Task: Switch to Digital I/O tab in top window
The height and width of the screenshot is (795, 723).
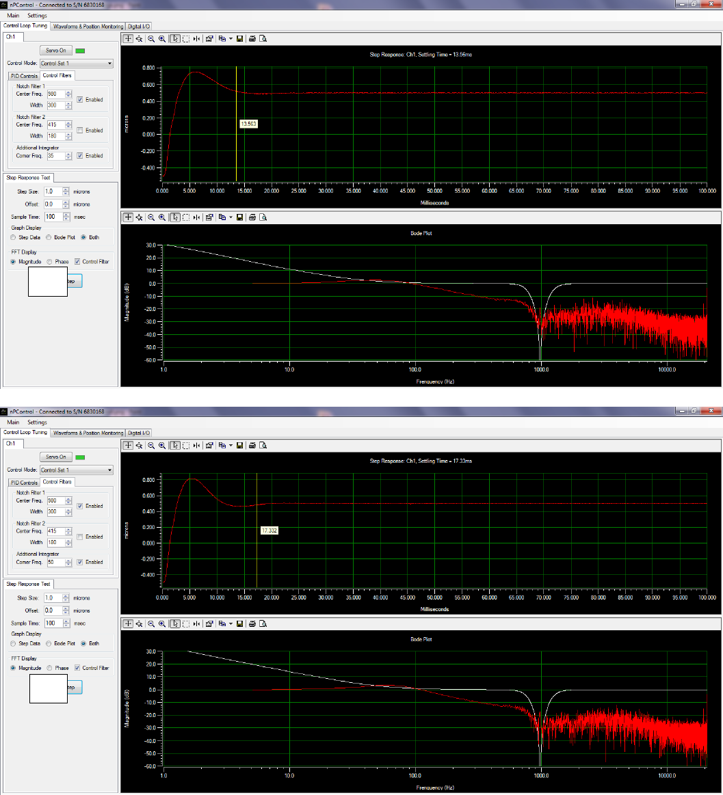Action: click(x=138, y=27)
